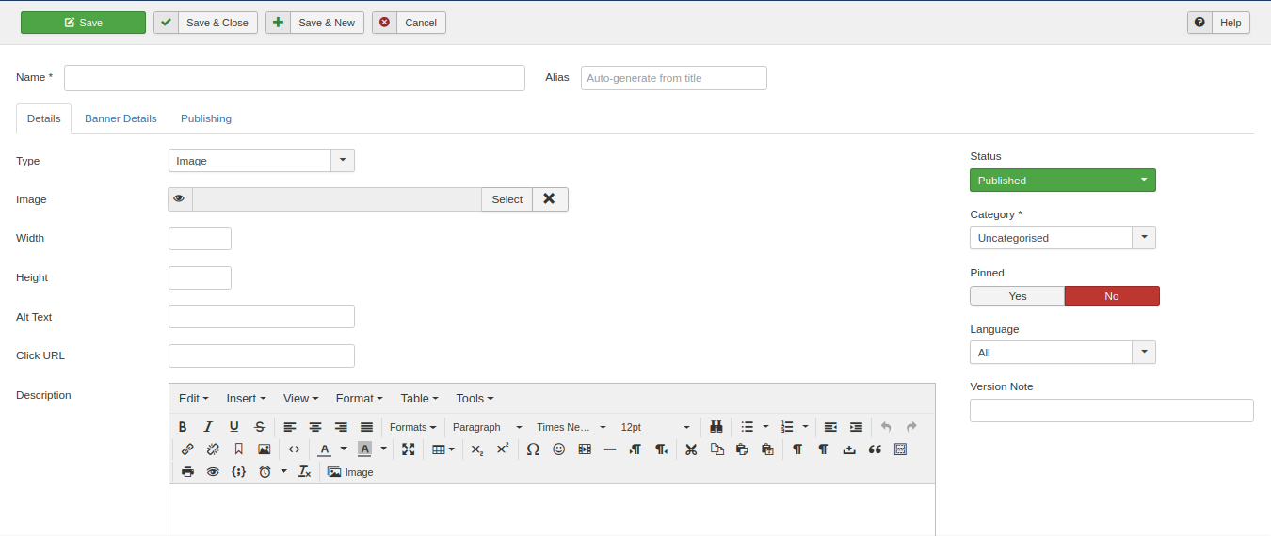The image size is (1271, 536).
Task: Increase indent of the paragraph
Action: 856,427
